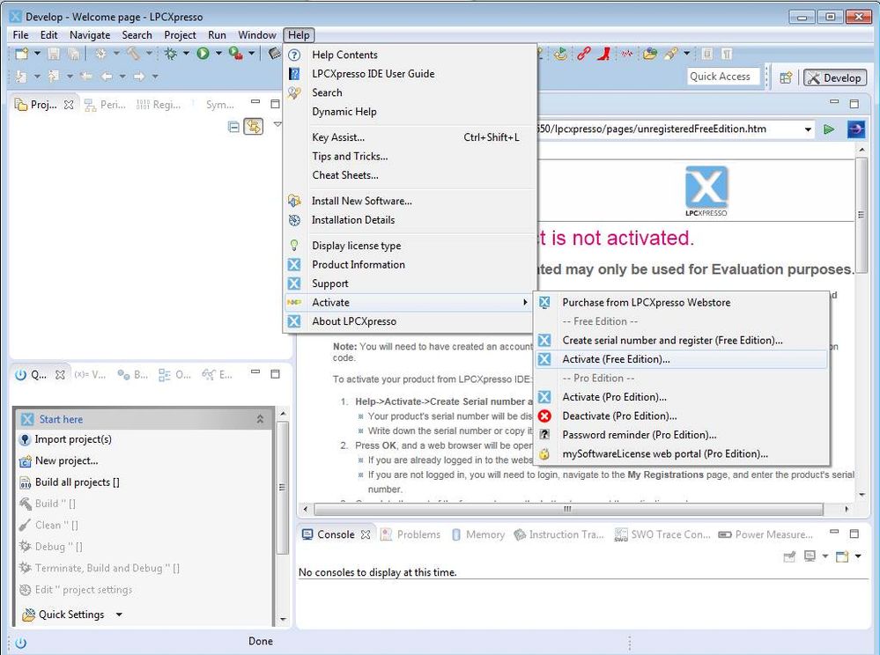The height and width of the screenshot is (655, 880).
Task: Open Help Contents entry
Action: [410, 55]
